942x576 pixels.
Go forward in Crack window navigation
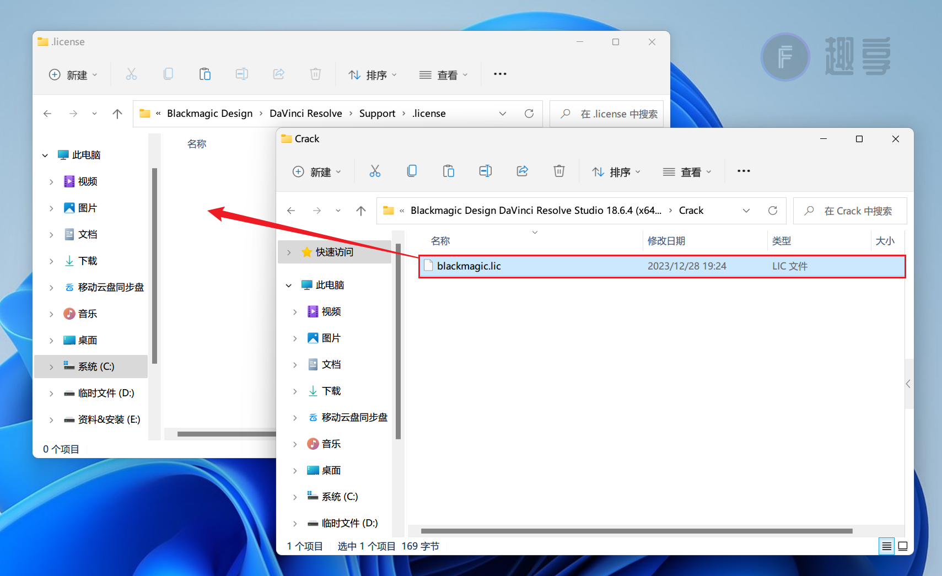click(317, 211)
